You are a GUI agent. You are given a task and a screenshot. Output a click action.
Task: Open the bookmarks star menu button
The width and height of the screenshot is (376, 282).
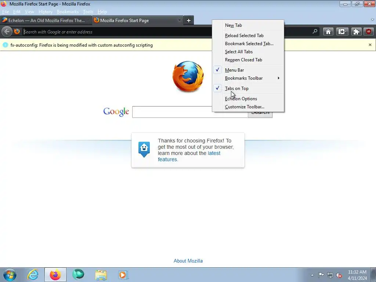point(342,32)
